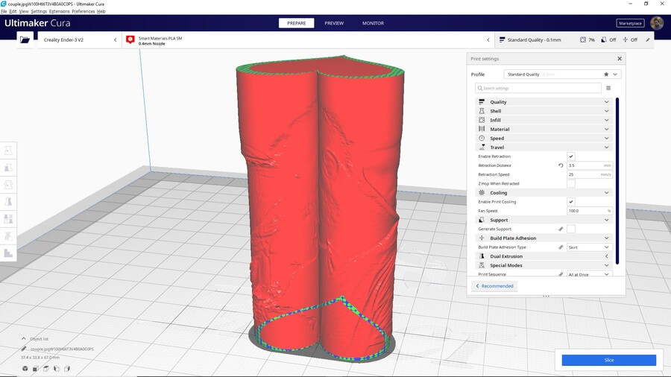The height and width of the screenshot is (377, 671).
Task: Check the Generate Support checkbox
Action: [571, 229]
